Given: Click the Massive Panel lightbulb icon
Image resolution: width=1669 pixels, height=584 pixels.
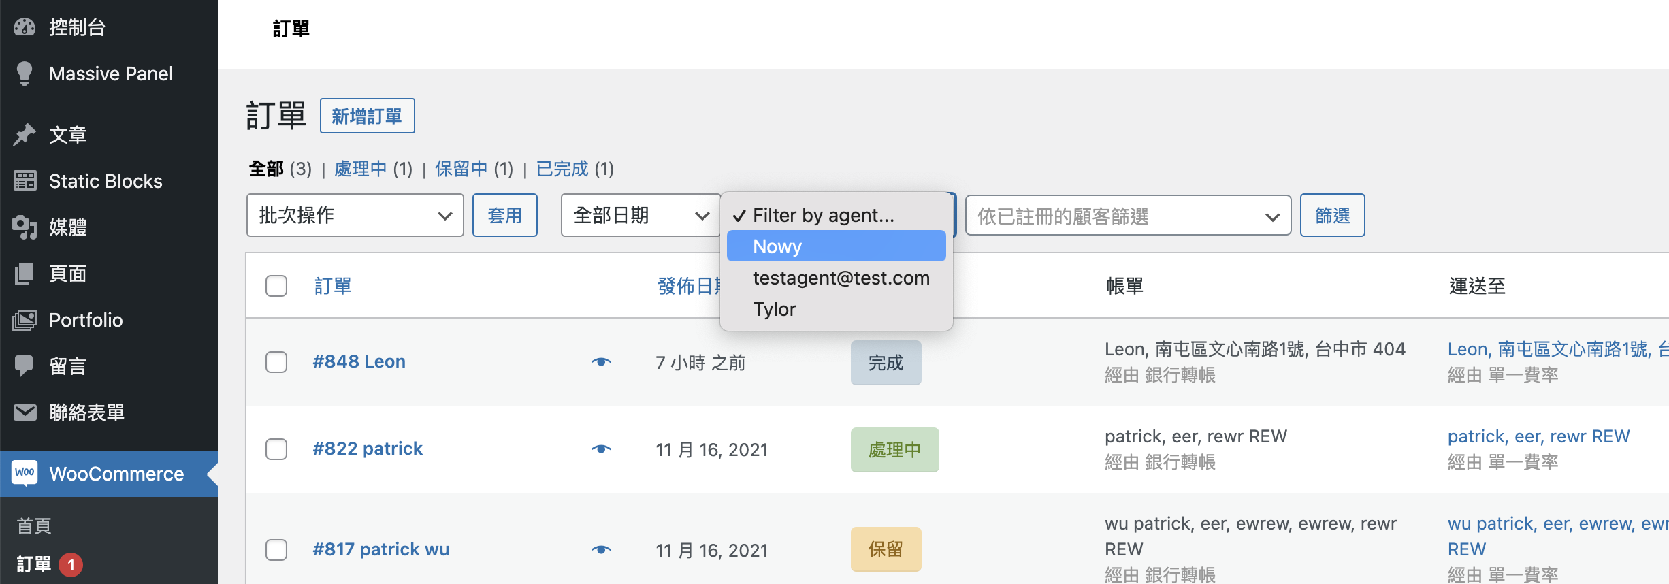Looking at the screenshot, I should tap(25, 74).
